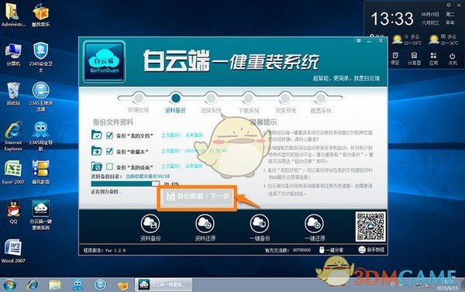
Task: Uncheck the 备份"收藏夹" checkbox
Action: pyautogui.click(x=109, y=151)
